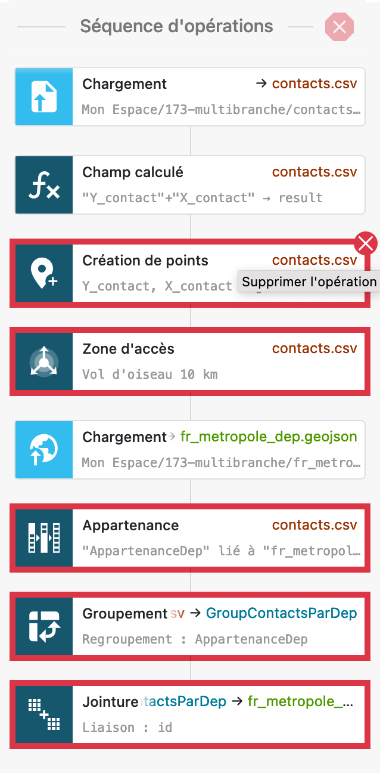Viewport: 380px width, 773px height.
Task: Click fr_metropole_dep.geojson dataset link
Action: click(x=269, y=437)
